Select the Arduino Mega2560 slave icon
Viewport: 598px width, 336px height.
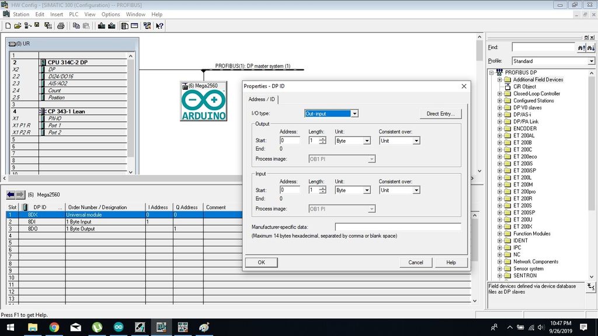(204, 101)
